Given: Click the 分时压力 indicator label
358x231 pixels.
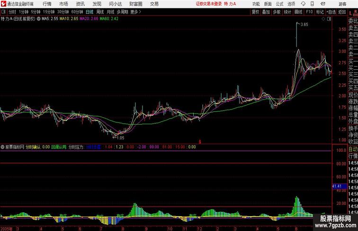Looking at the screenshot, I should (x=77, y=147).
